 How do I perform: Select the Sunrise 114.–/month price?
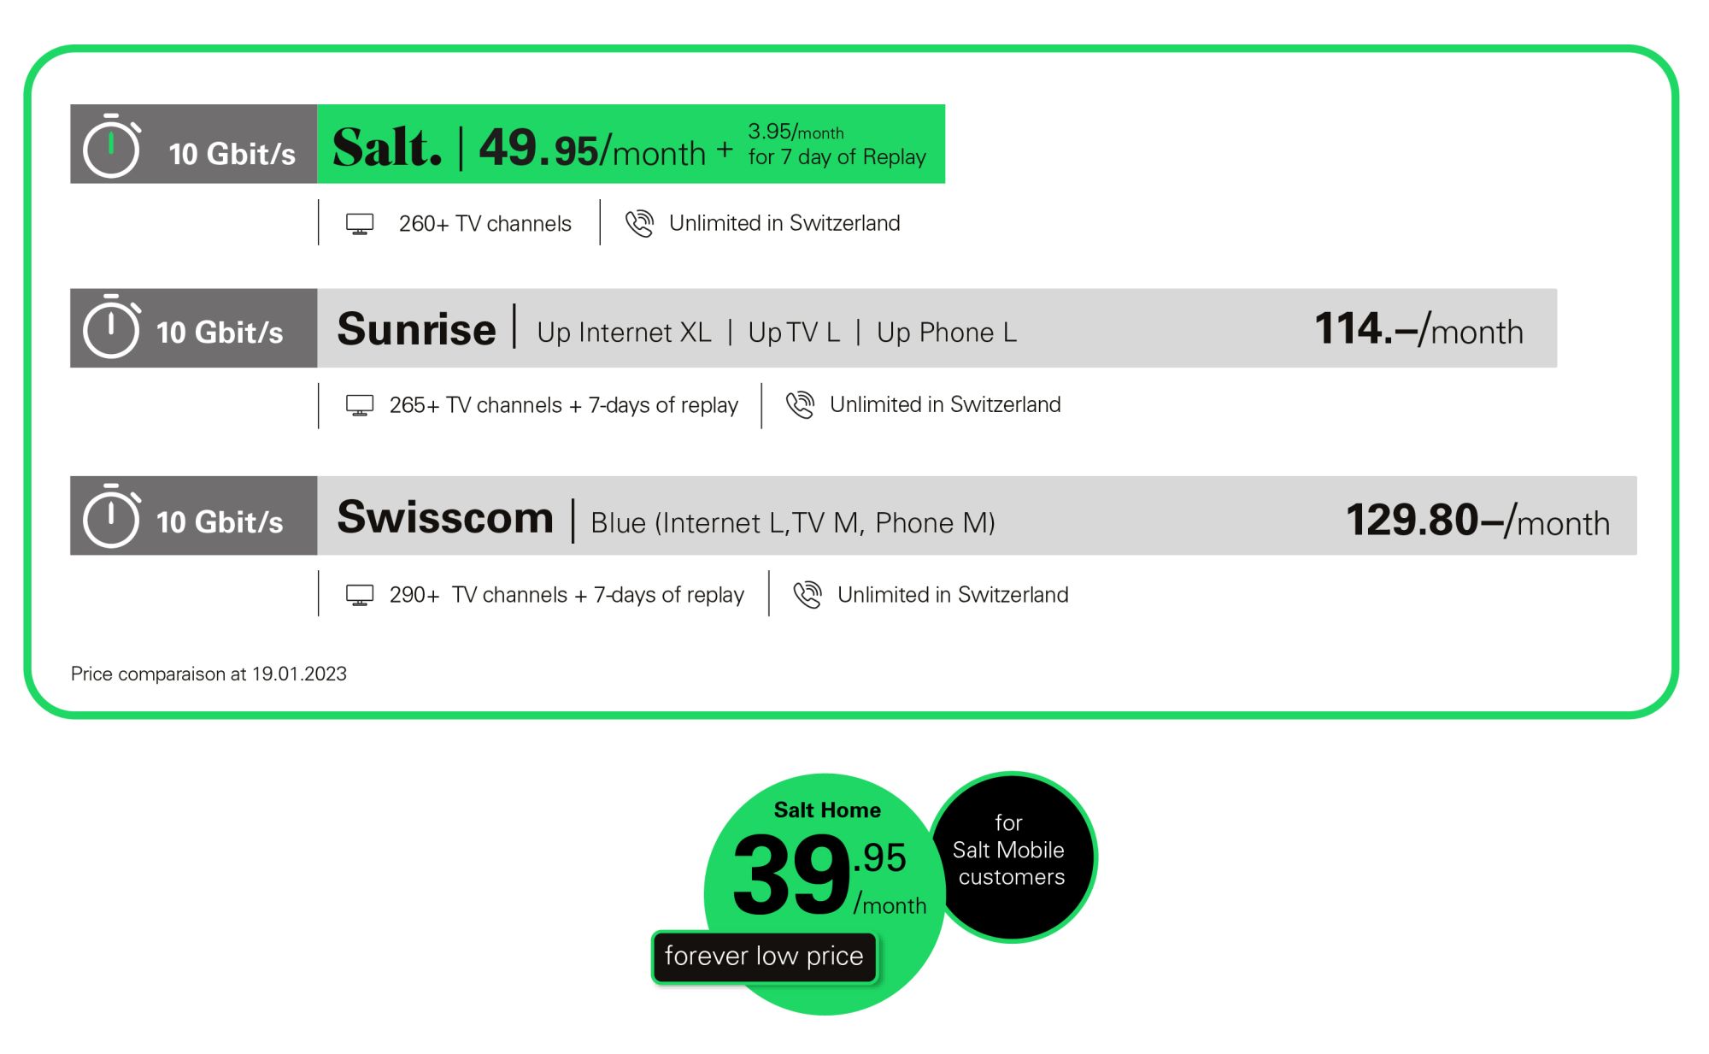[x=1418, y=329]
